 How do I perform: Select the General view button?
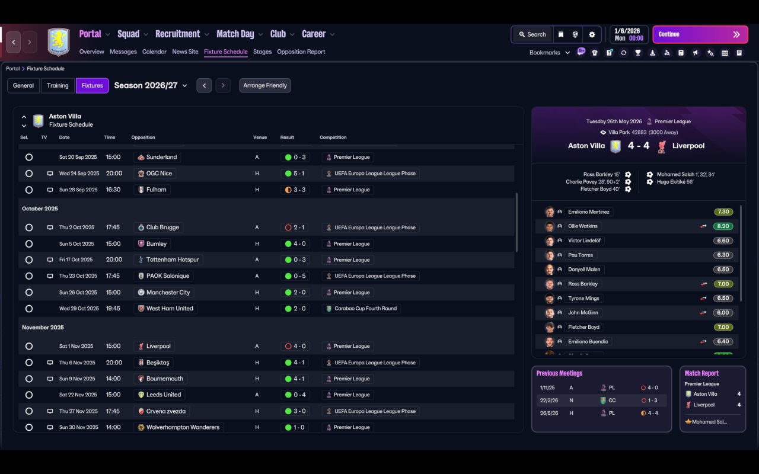click(x=24, y=85)
